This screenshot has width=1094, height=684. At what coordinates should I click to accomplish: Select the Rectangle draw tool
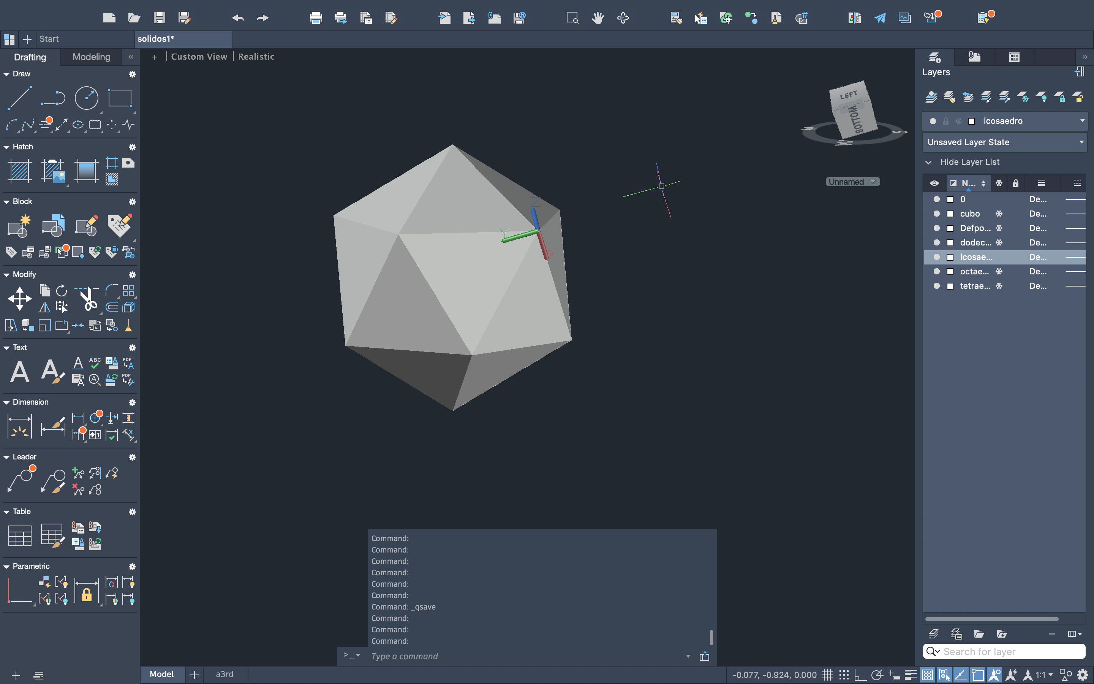[x=119, y=98]
